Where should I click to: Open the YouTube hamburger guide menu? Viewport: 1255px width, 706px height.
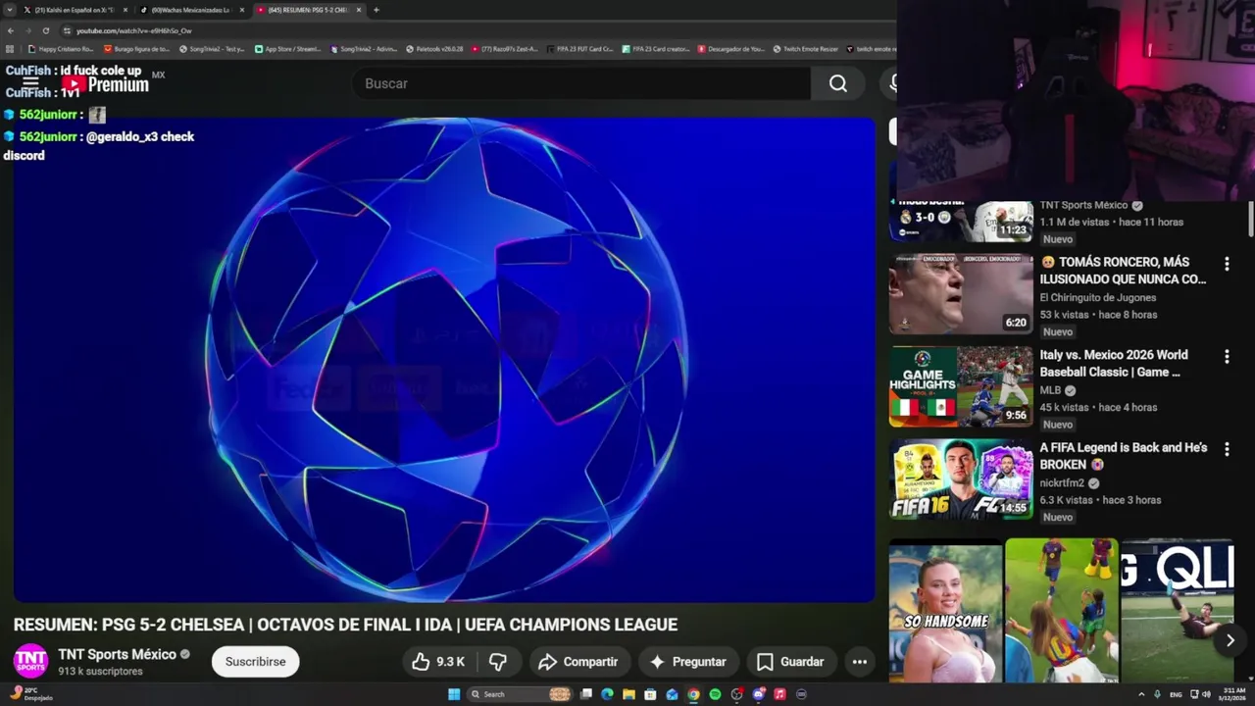coord(30,84)
